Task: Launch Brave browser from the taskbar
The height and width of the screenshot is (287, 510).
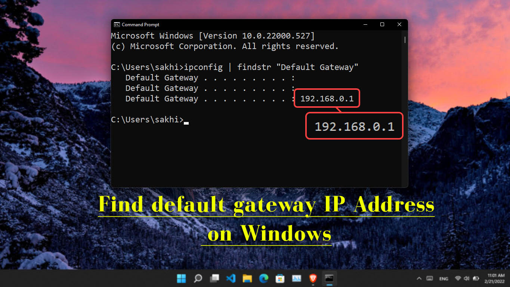Action: [x=313, y=278]
